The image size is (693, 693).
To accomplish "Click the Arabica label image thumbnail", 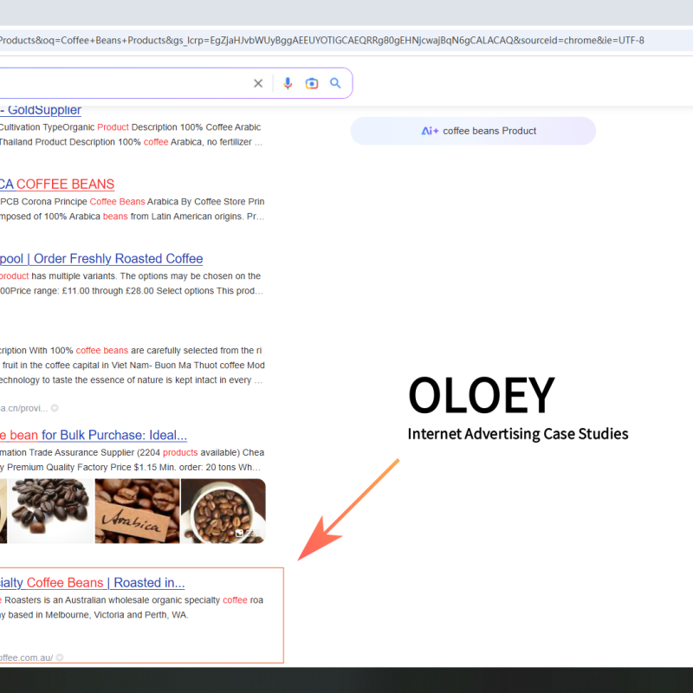I will click(x=137, y=511).
